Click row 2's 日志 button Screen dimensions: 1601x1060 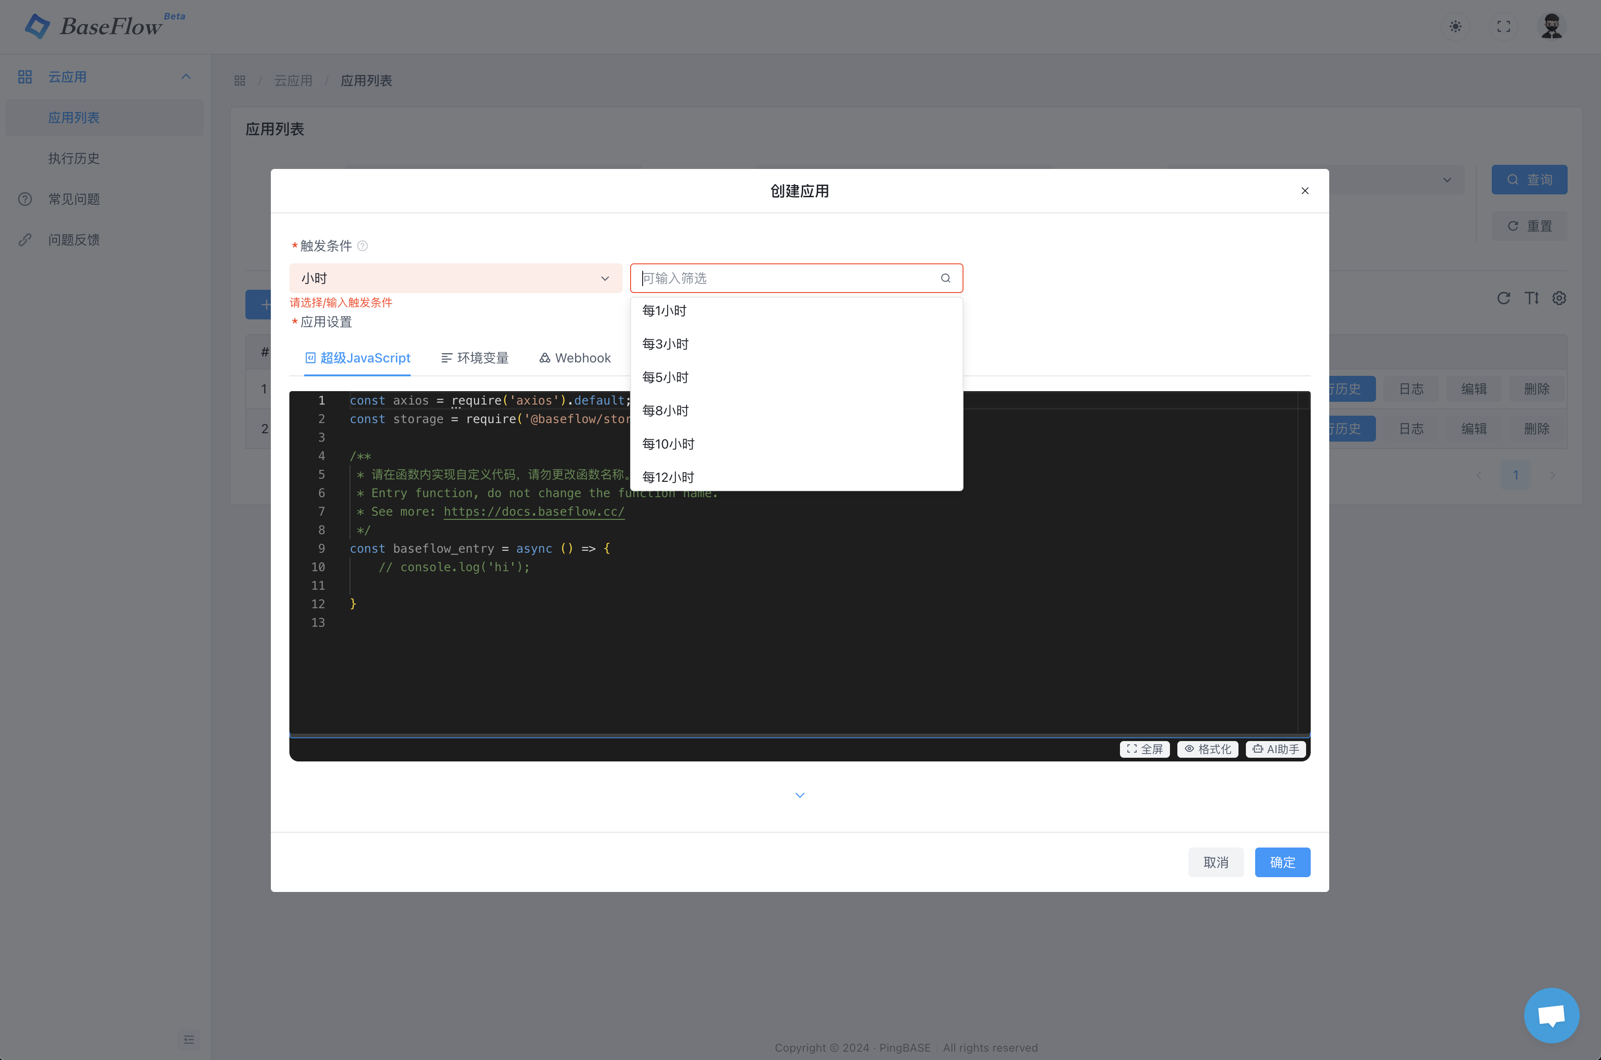pos(1411,429)
